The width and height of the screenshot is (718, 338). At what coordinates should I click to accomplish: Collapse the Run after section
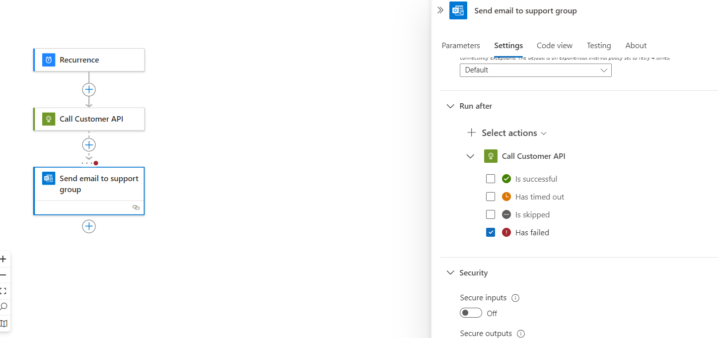(x=450, y=106)
